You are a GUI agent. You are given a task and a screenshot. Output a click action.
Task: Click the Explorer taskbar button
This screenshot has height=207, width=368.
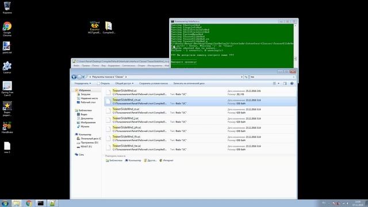tap(17, 203)
